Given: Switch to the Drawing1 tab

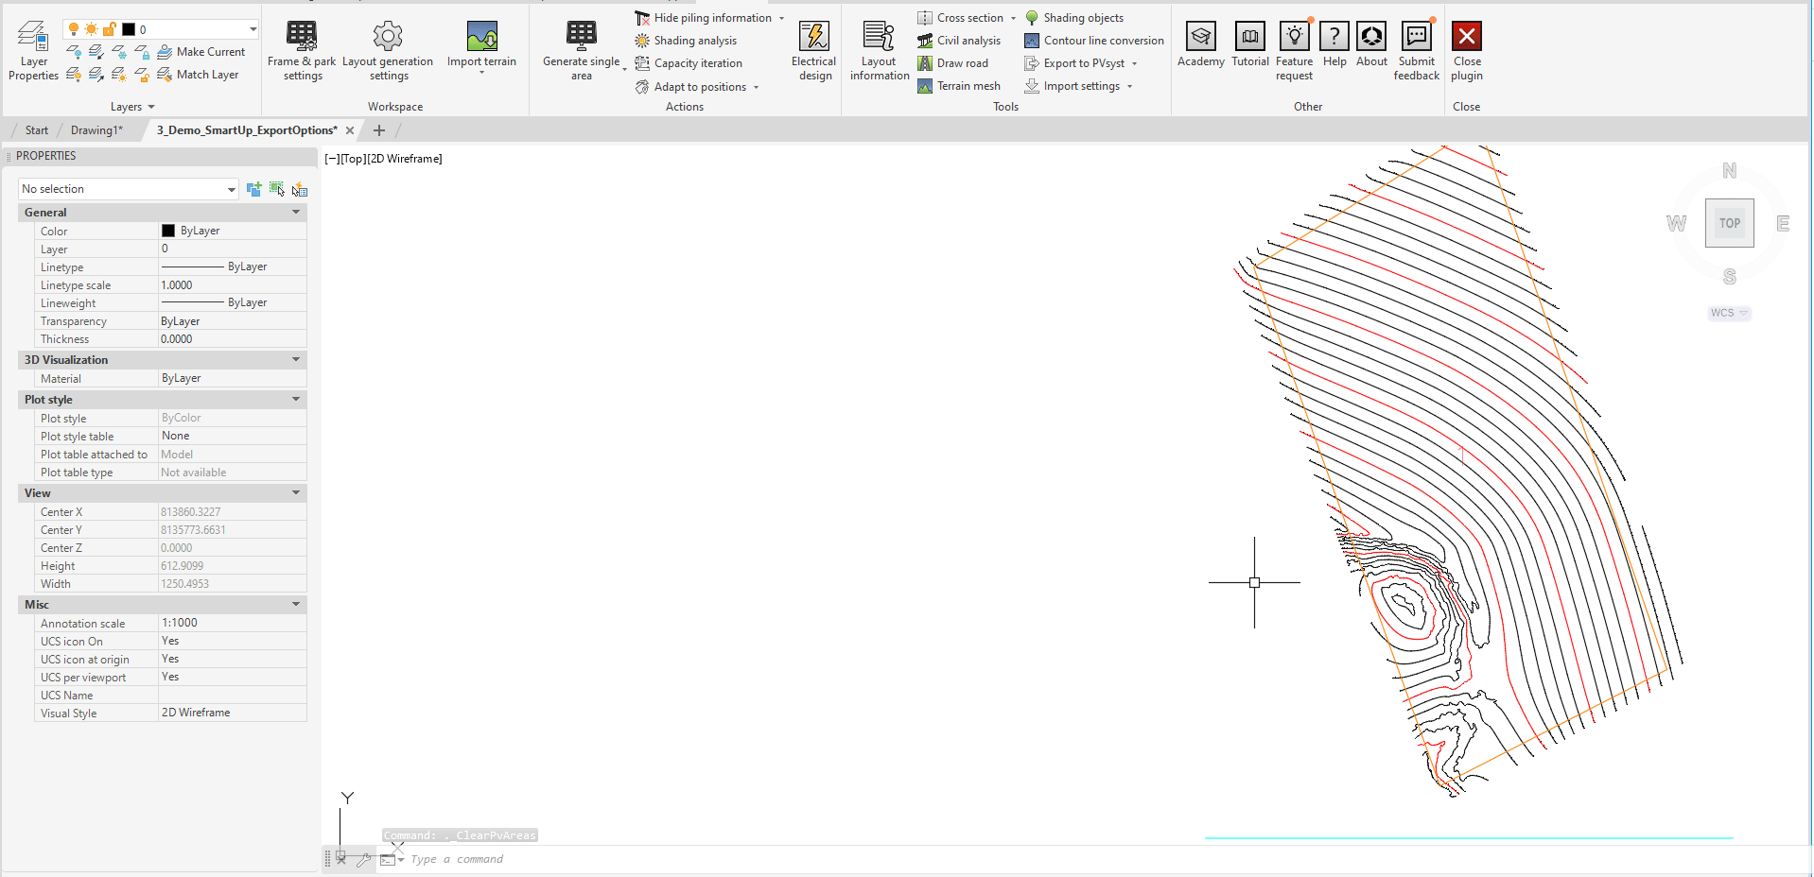Looking at the screenshot, I should 96,130.
